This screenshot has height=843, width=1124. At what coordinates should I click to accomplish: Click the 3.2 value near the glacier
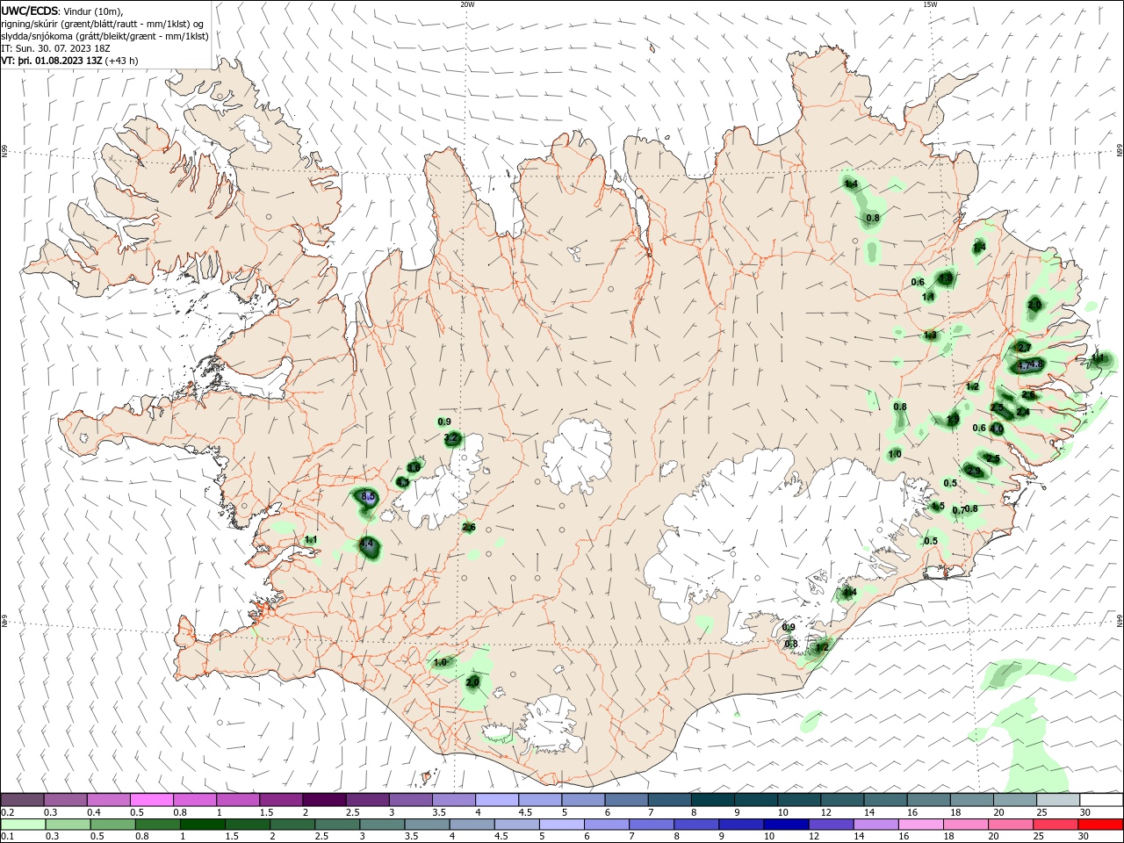(450, 437)
